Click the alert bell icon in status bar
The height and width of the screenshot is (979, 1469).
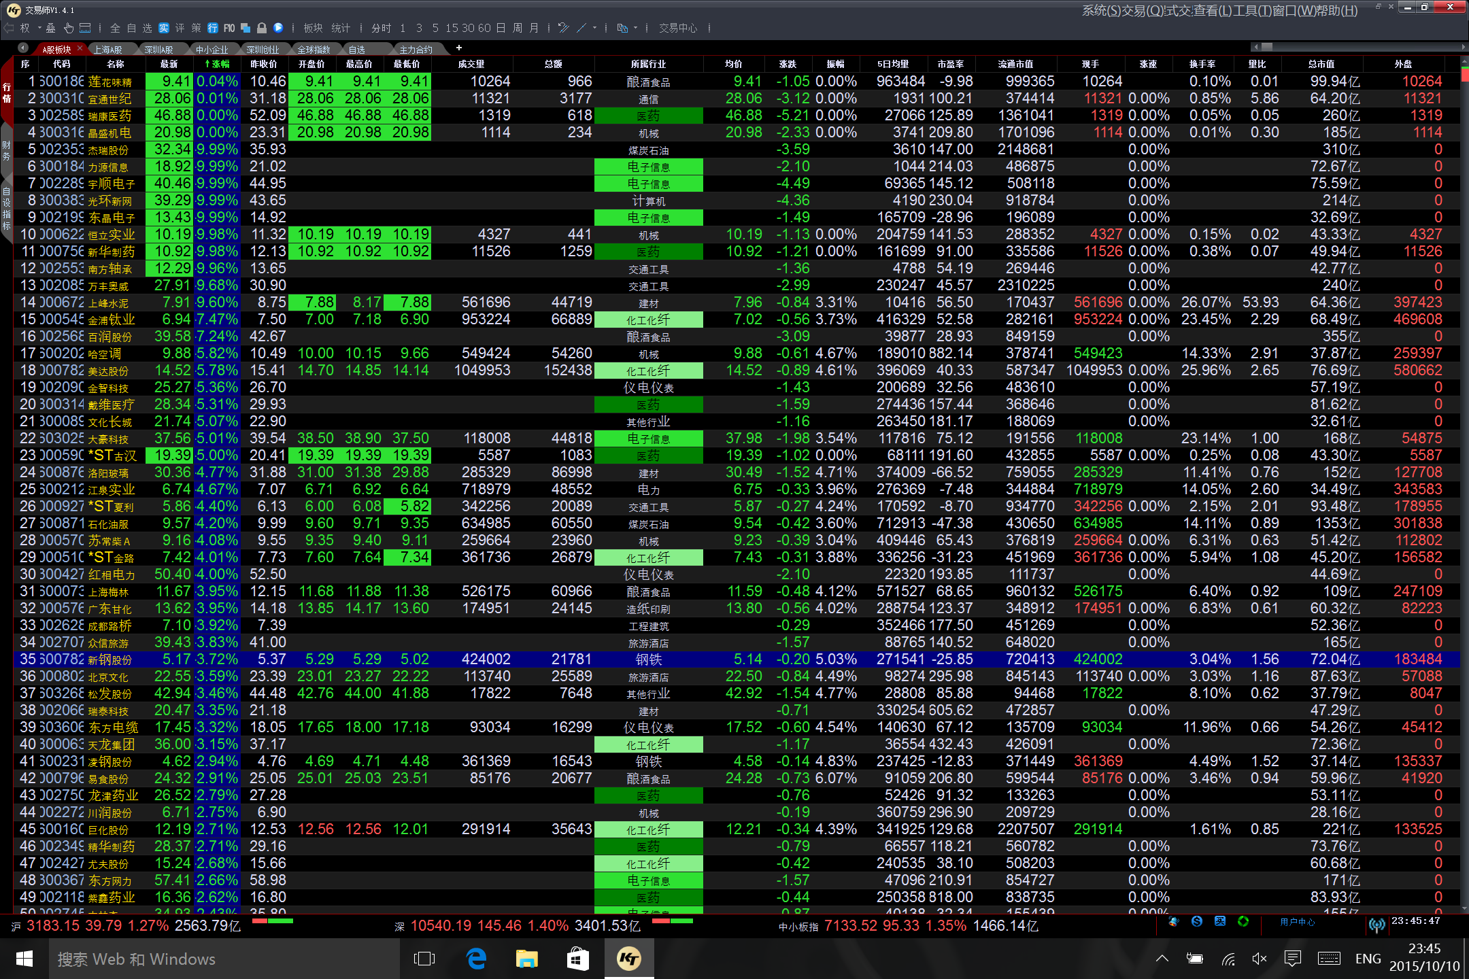click(1174, 922)
